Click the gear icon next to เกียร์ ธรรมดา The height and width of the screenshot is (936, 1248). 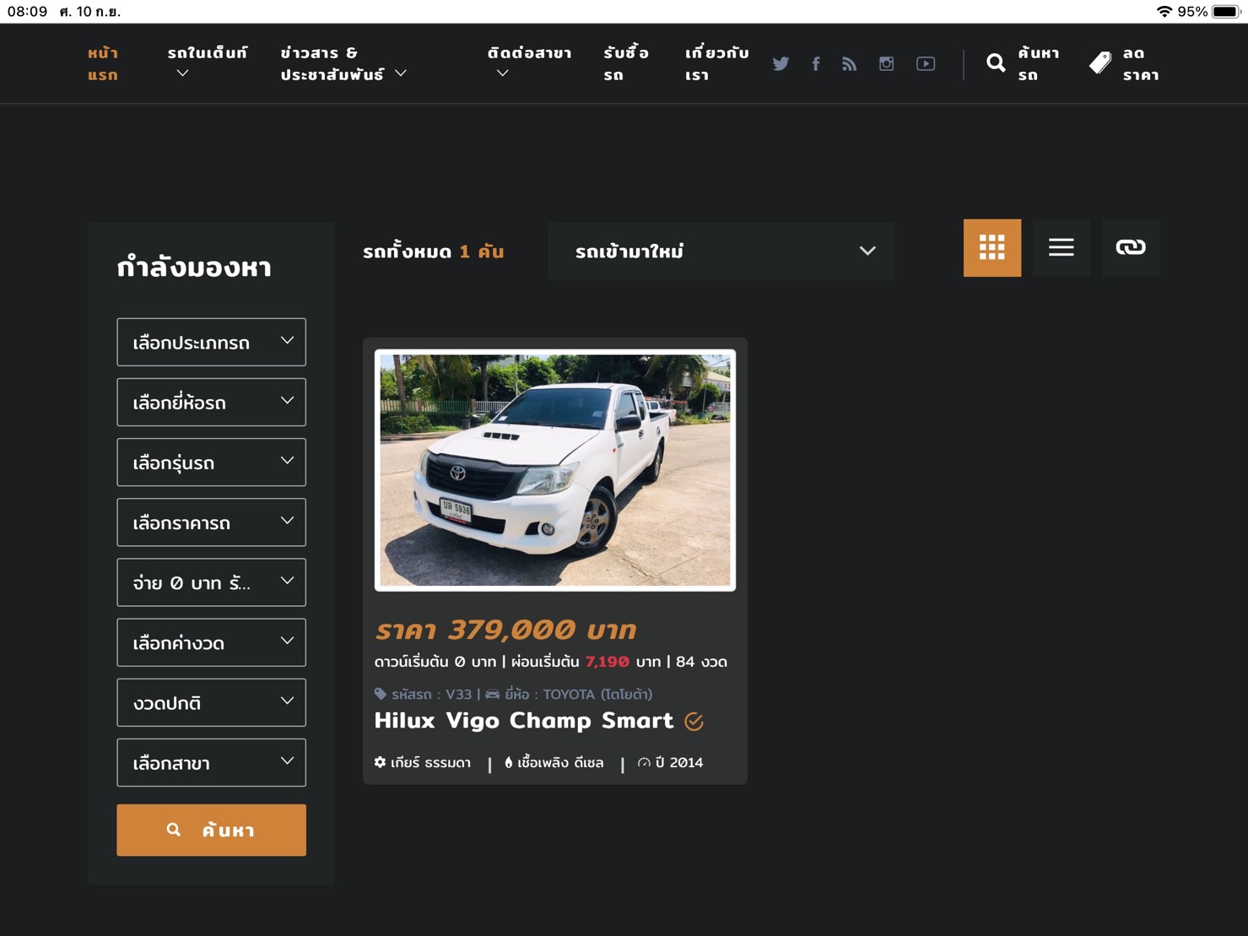[381, 762]
